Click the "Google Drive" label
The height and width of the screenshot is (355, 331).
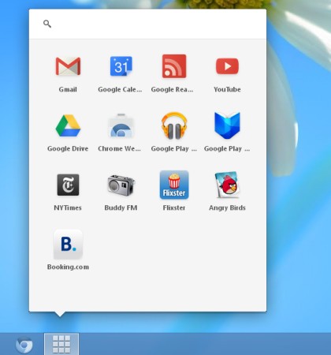click(x=68, y=148)
